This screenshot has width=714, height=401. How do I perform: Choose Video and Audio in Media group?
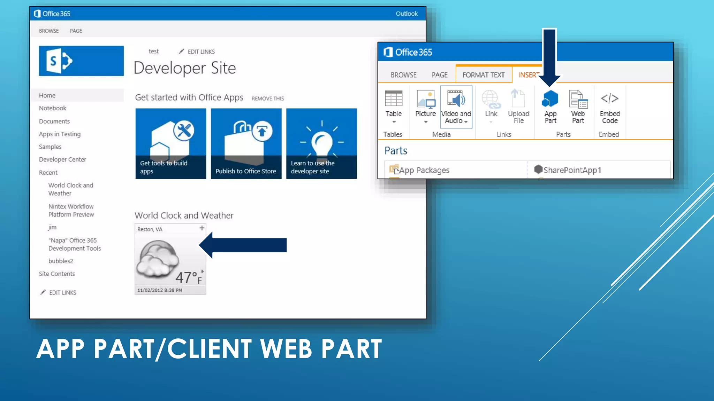[456, 107]
